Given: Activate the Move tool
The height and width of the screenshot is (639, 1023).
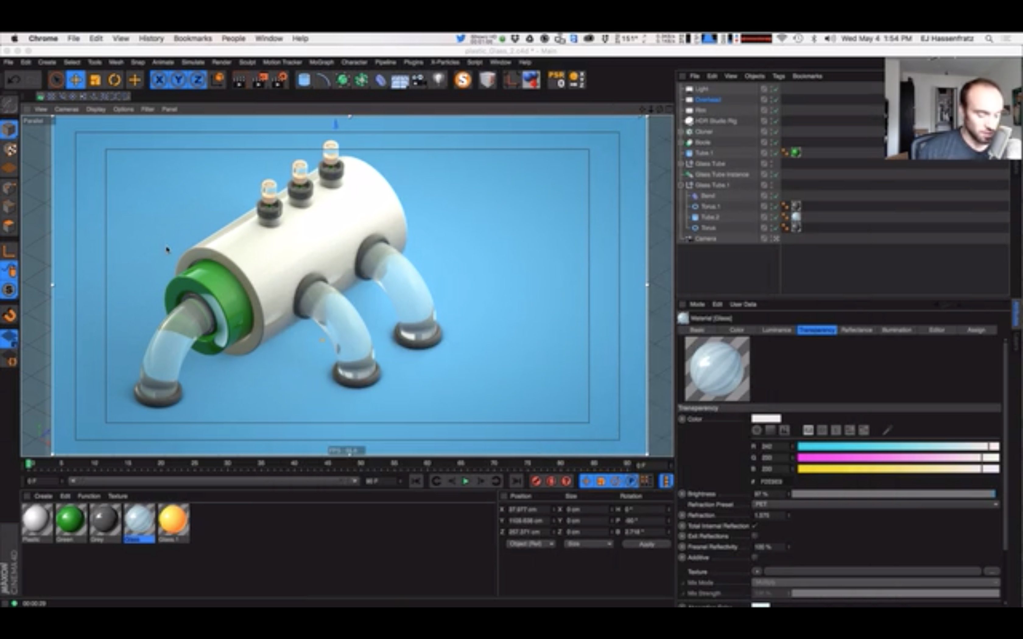Looking at the screenshot, I should coord(76,80).
